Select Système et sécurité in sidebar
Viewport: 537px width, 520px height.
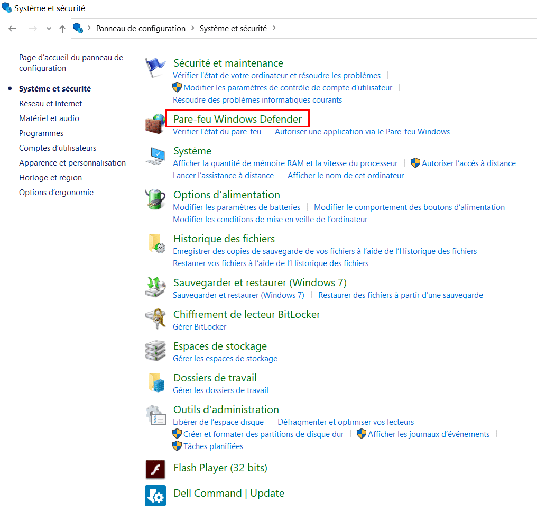tap(55, 89)
